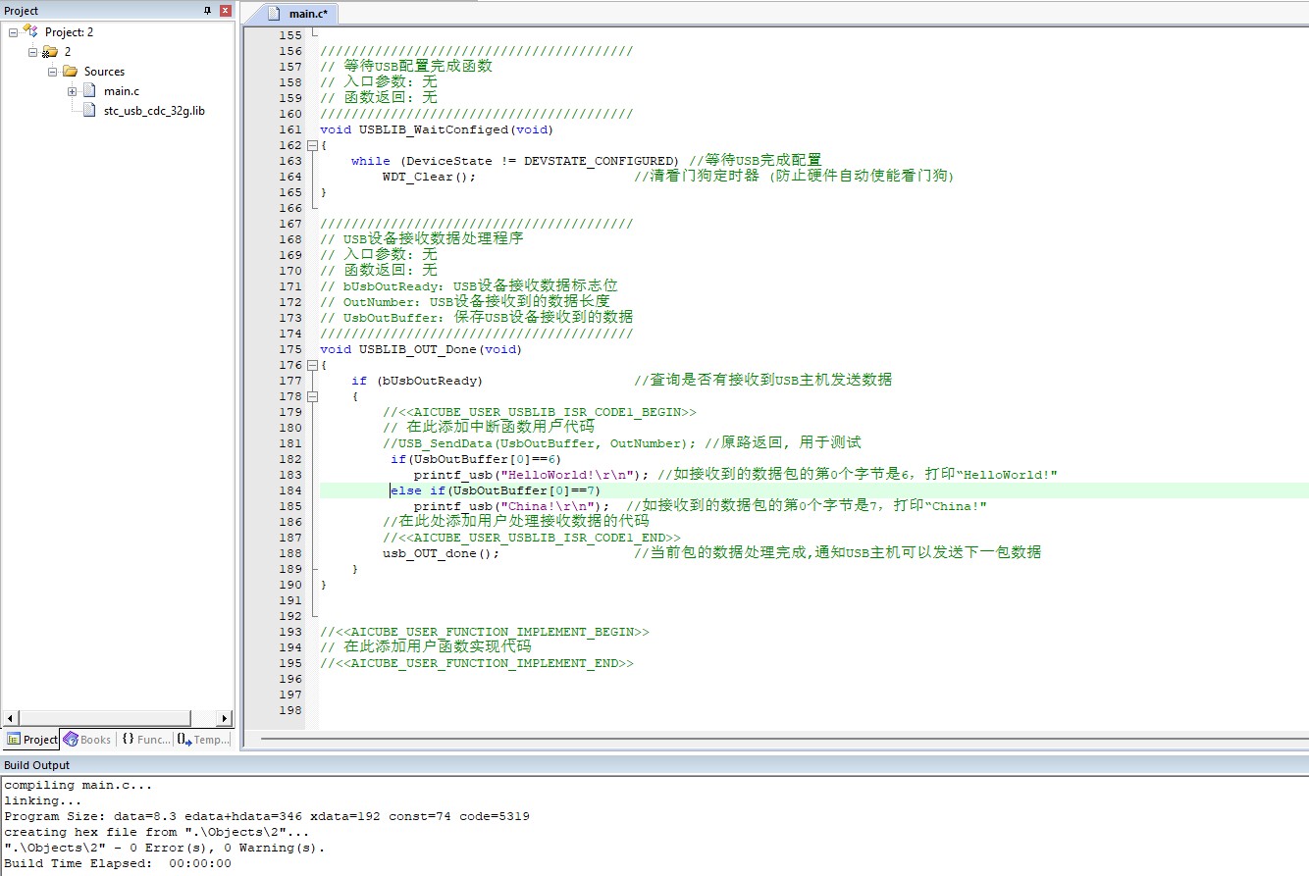Click the project panel scroll left arrow

coord(9,718)
